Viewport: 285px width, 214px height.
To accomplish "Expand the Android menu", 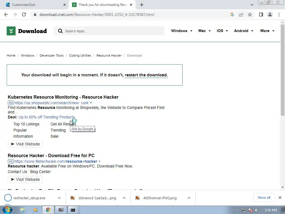I will [244, 31].
